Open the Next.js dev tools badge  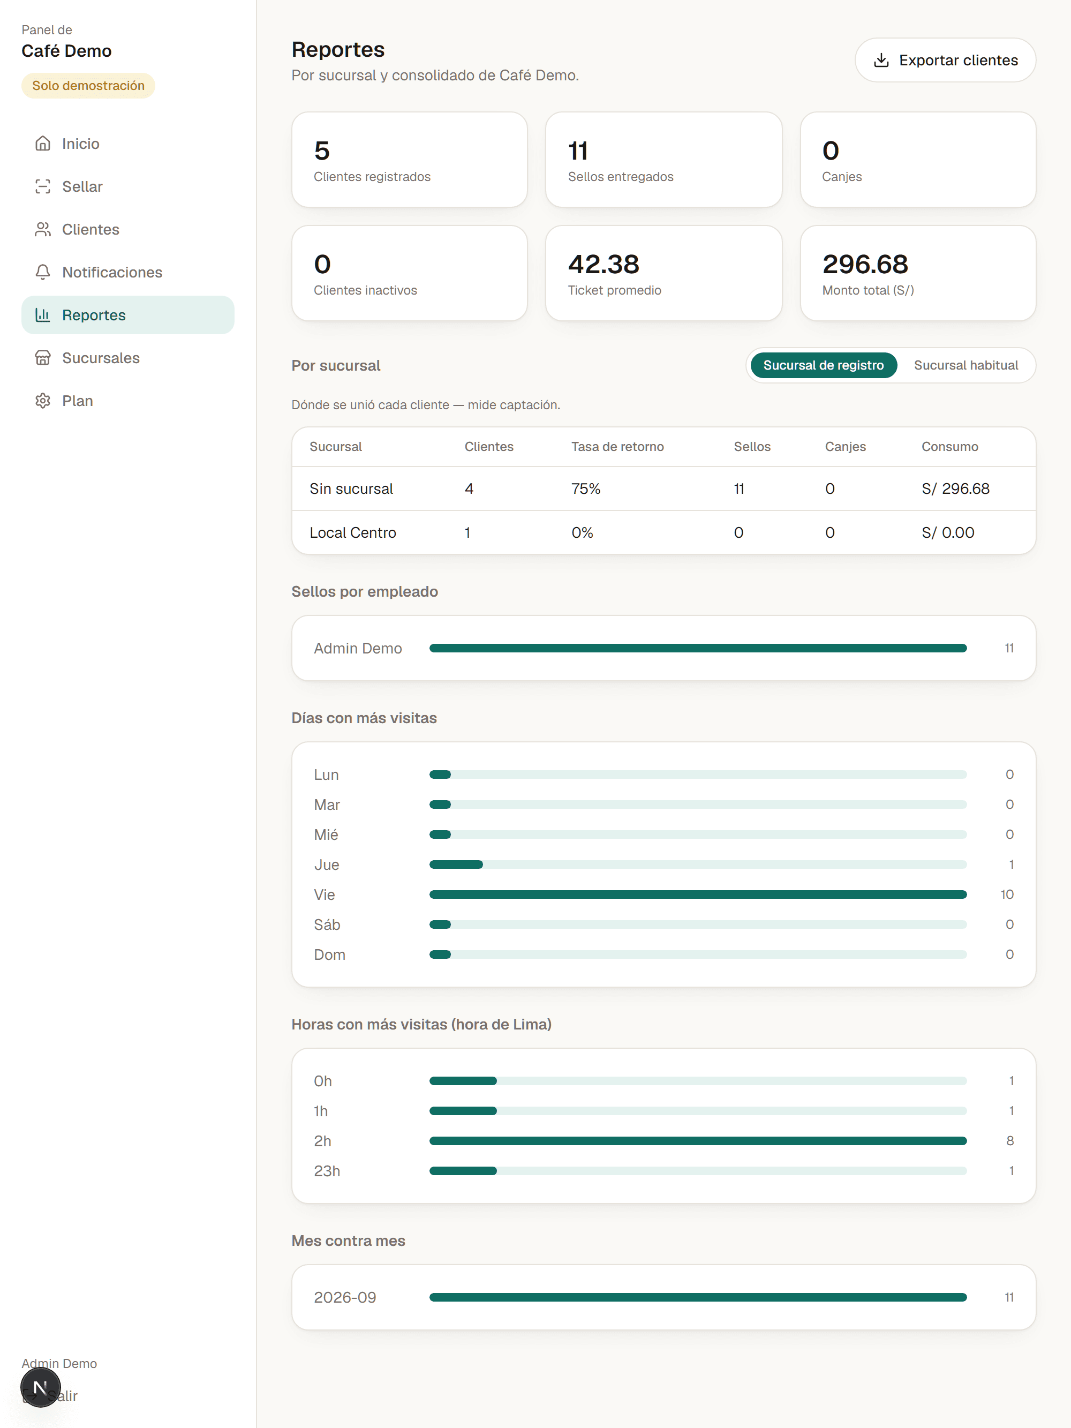[x=40, y=1387]
